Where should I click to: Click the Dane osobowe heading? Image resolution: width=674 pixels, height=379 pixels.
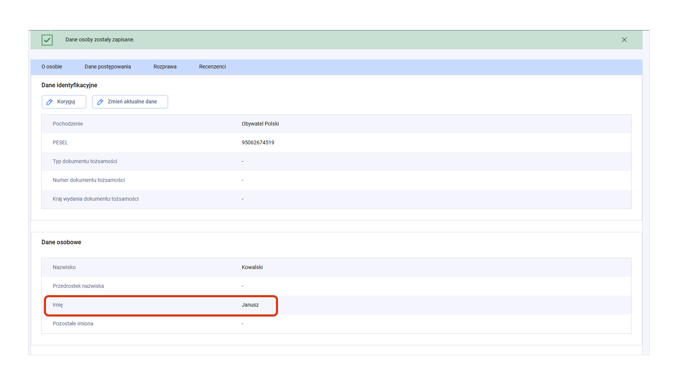coord(61,242)
